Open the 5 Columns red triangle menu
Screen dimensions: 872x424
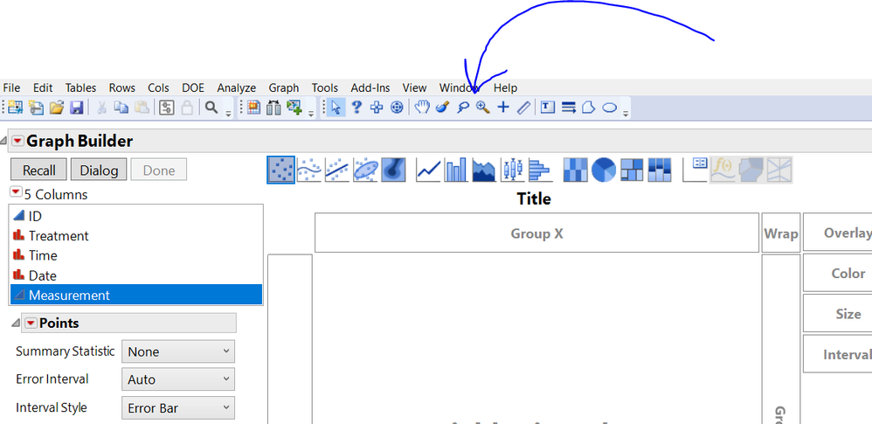16,192
